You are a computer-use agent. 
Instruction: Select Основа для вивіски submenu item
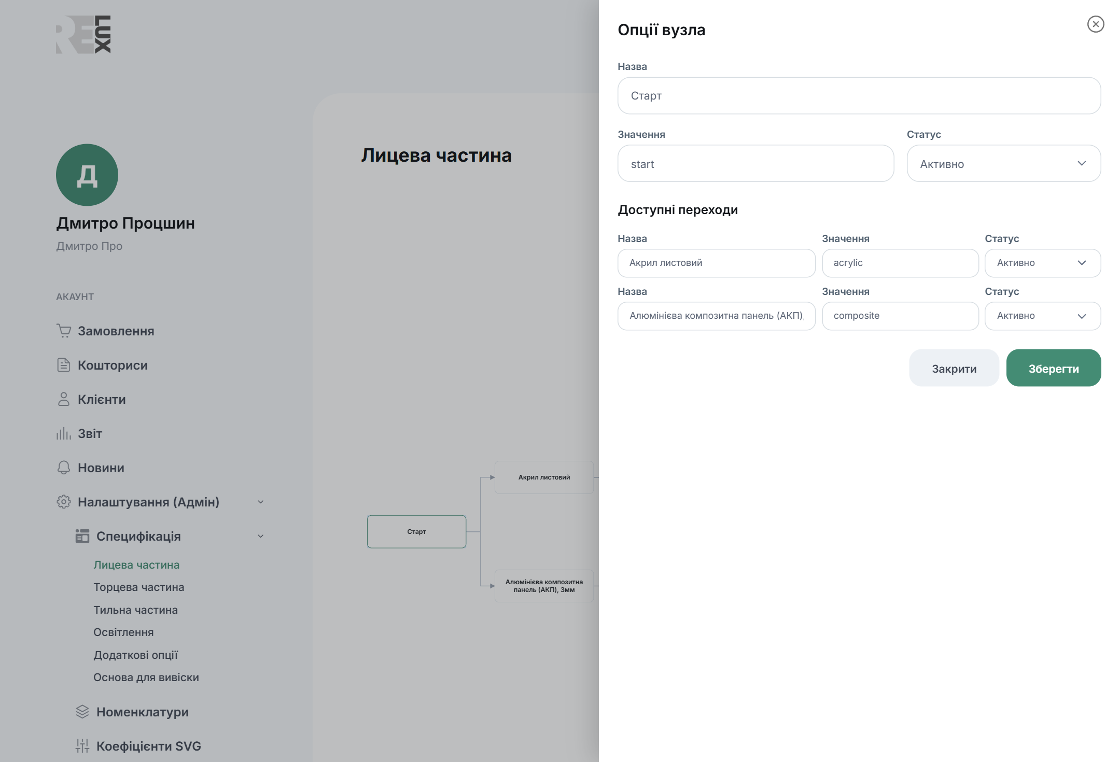pyautogui.click(x=146, y=677)
